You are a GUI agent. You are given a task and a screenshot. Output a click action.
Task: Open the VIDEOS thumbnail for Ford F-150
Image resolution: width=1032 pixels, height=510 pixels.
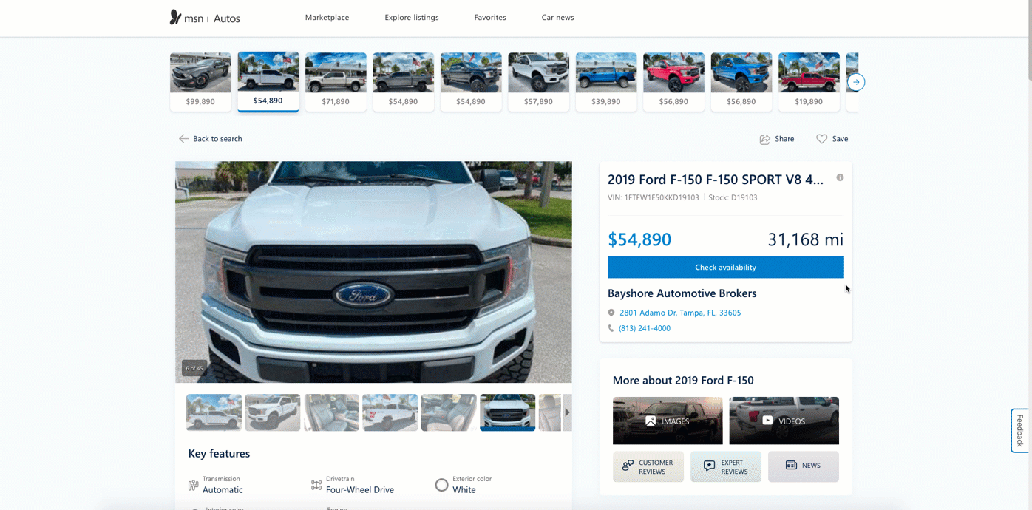tap(784, 421)
